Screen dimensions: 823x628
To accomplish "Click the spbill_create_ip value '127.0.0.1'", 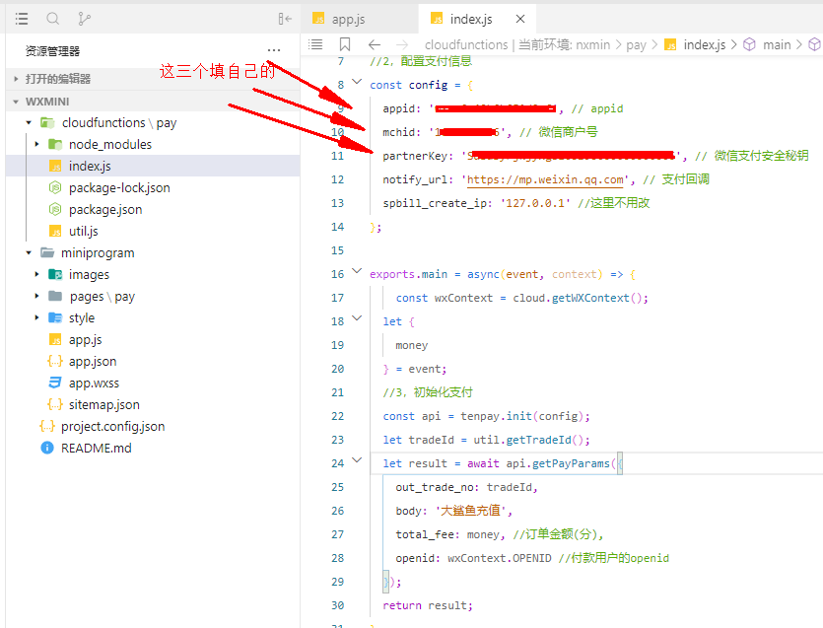I will (535, 203).
